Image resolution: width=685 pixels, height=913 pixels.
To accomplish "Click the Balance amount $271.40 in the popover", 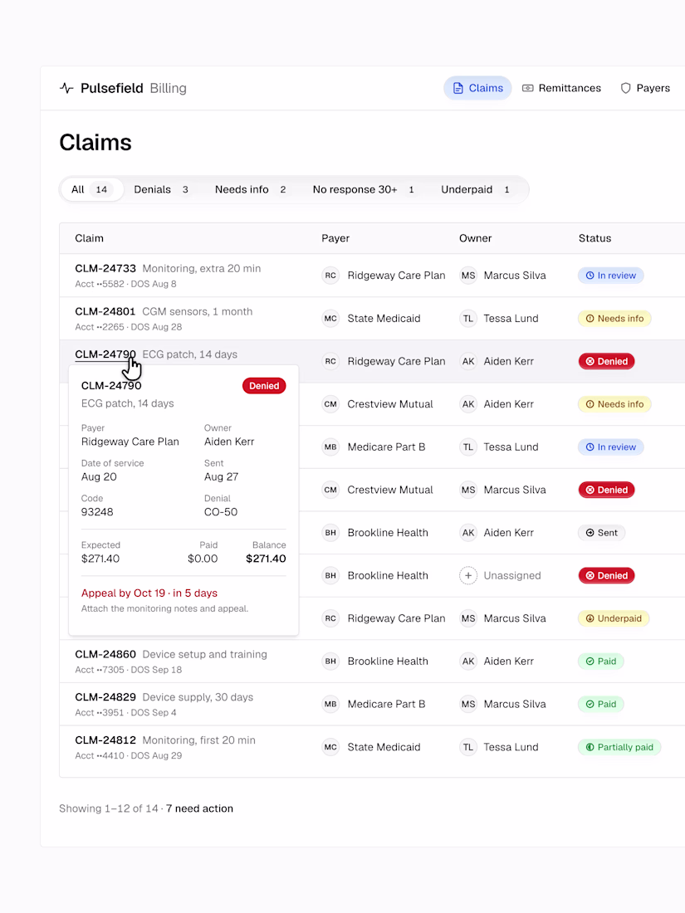I will pyautogui.click(x=266, y=559).
